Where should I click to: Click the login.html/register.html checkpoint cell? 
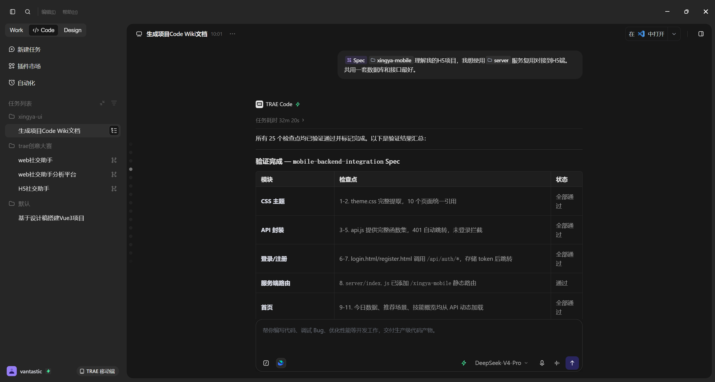point(443,259)
